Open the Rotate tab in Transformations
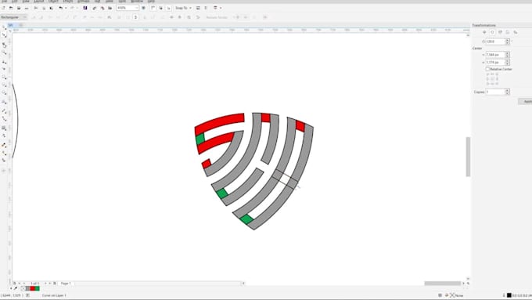 coord(492,32)
